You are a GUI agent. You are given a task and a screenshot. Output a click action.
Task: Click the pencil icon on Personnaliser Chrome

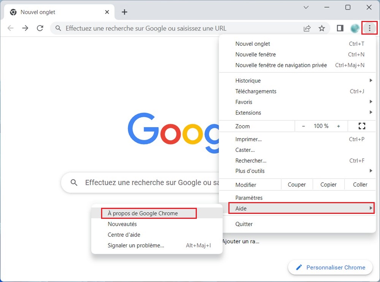tap(299, 267)
